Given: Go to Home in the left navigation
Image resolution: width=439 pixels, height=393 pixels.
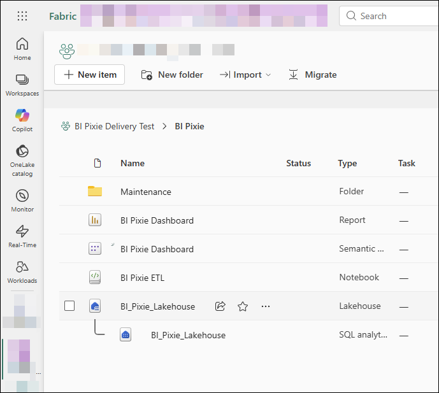Looking at the screenshot, I should tap(22, 49).
